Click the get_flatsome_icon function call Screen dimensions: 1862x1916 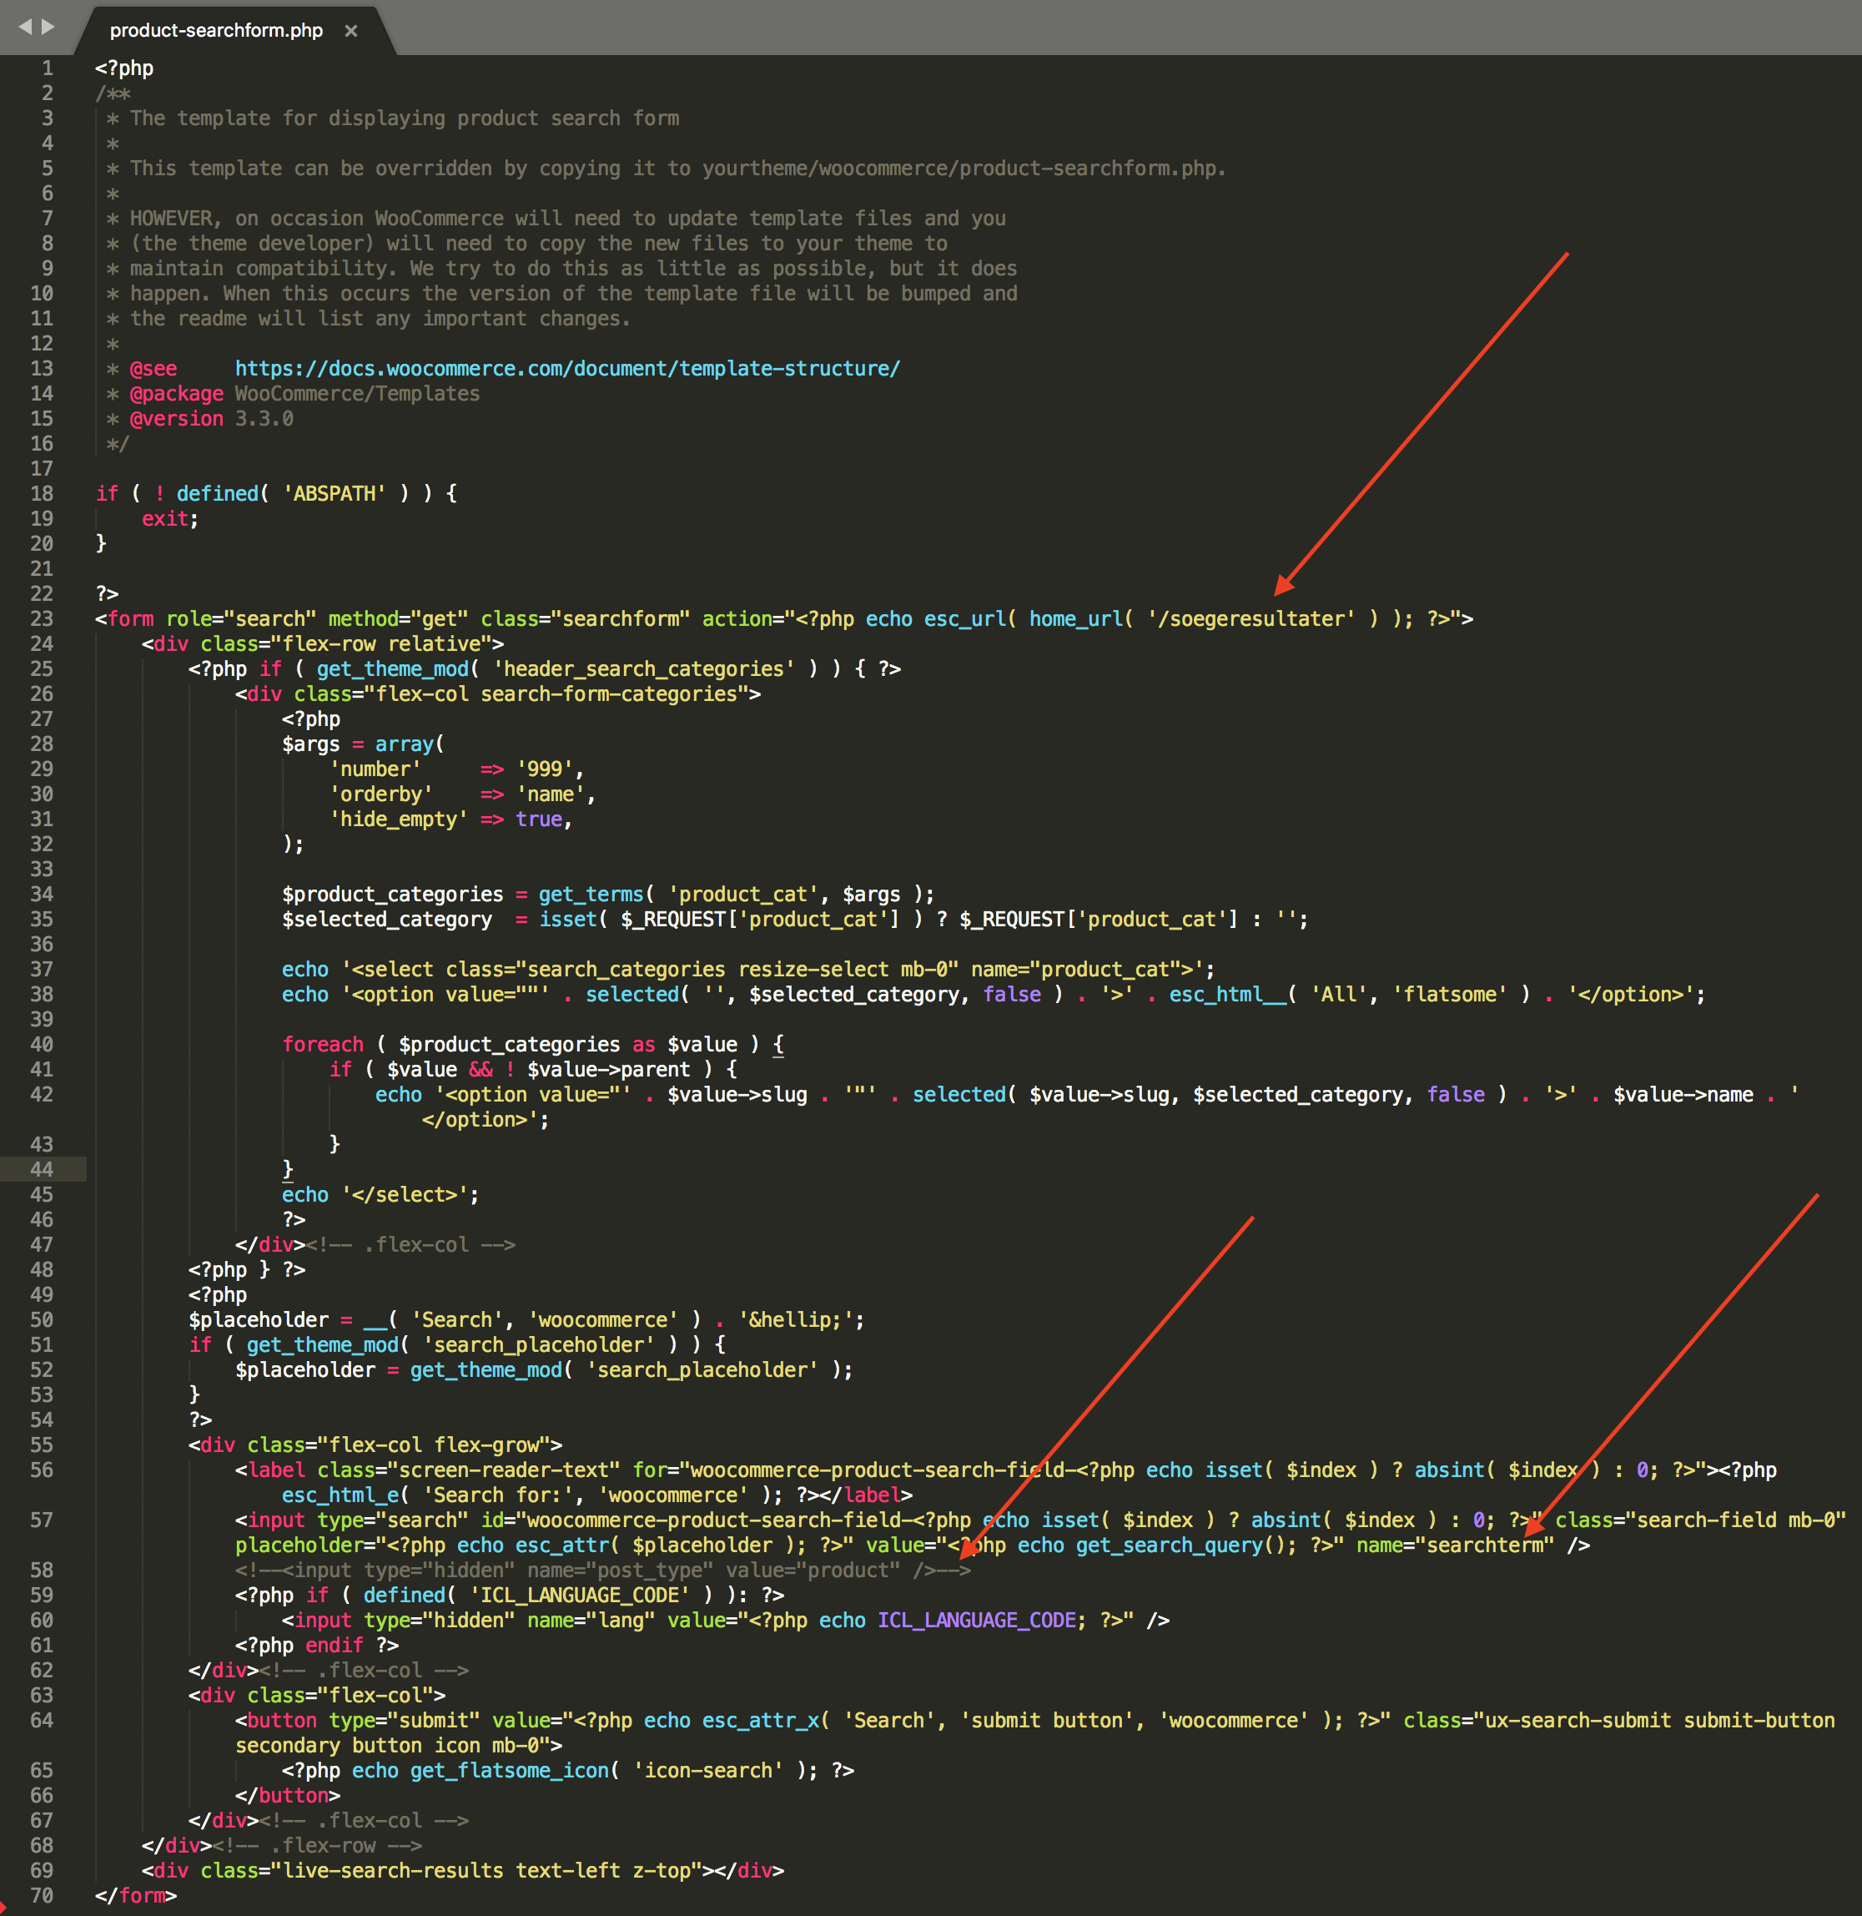coord(509,1770)
